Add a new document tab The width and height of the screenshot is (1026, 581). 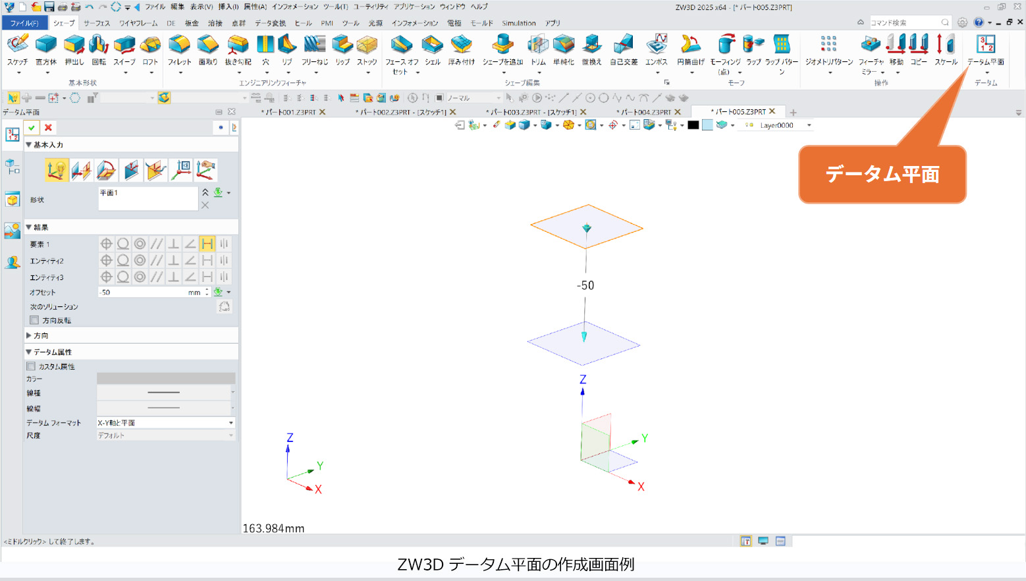click(x=794, y=112)
